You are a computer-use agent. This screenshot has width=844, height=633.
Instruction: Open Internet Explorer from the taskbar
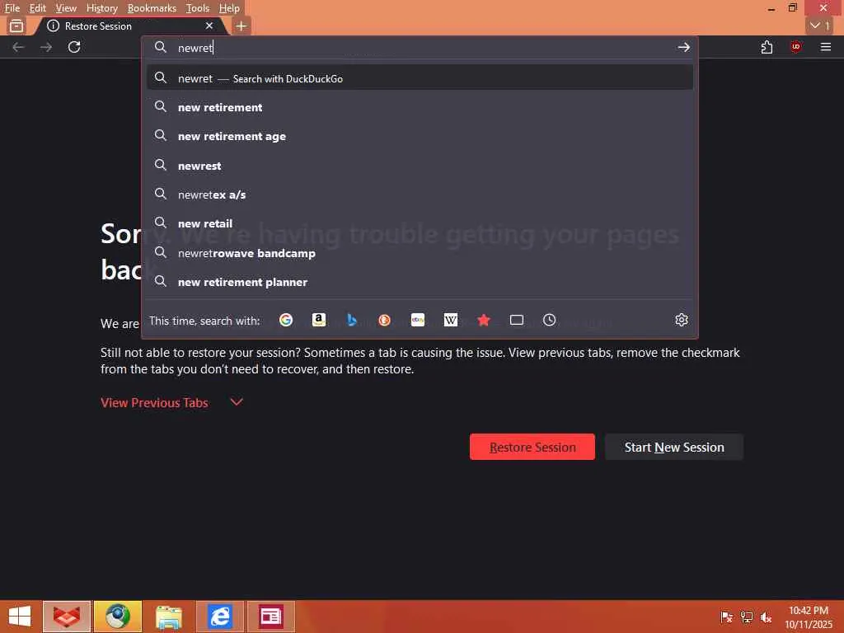pos(219,617)
